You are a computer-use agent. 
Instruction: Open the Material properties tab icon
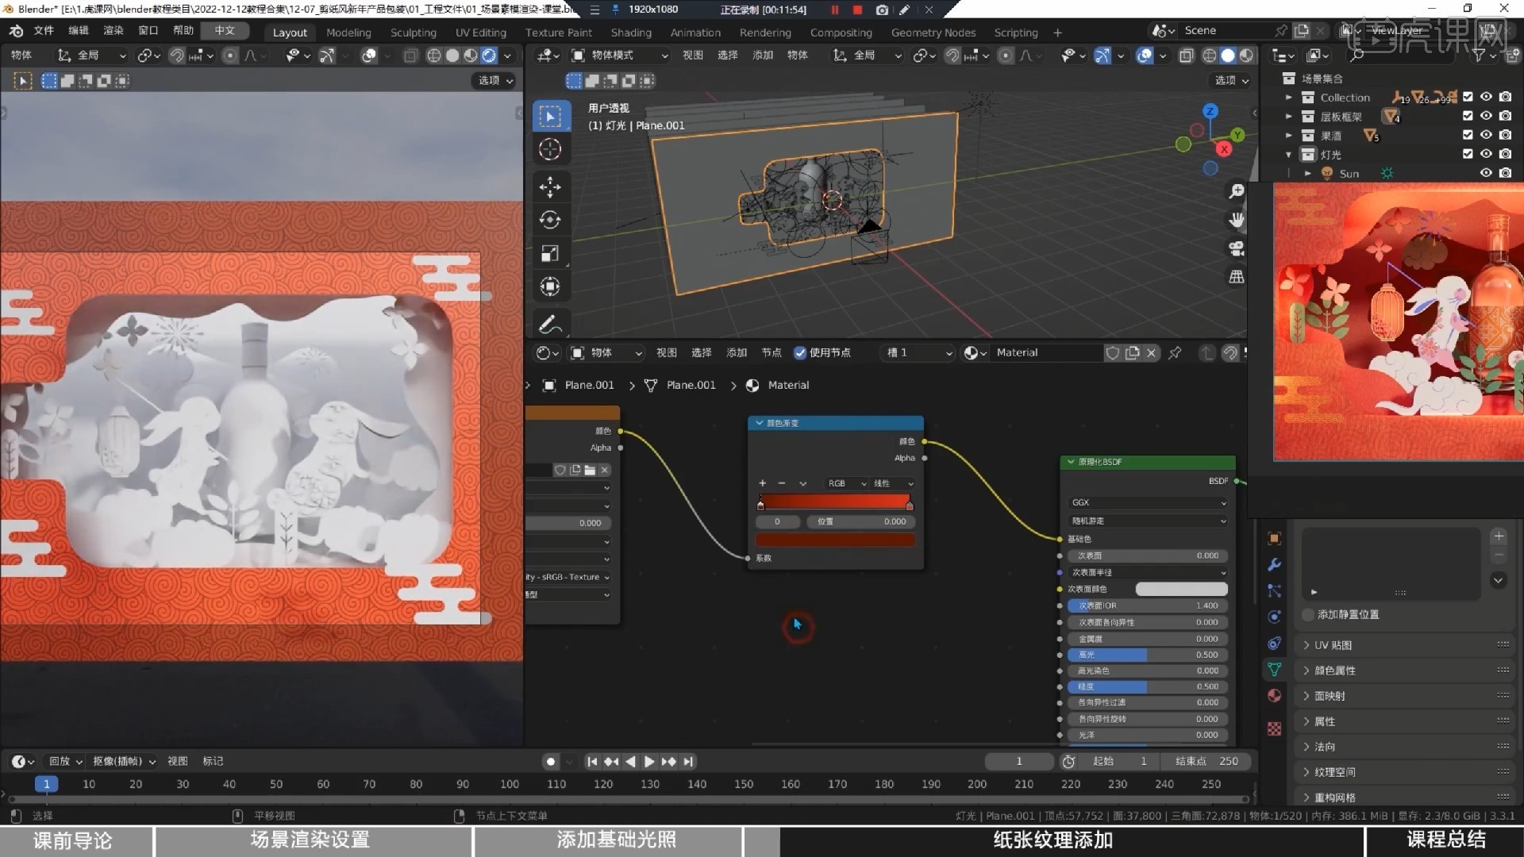tap(1274, 695)
